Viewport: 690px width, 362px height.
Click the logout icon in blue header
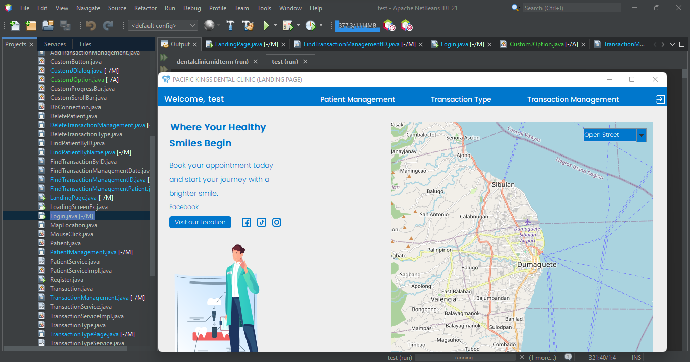(x=660, y=99)
